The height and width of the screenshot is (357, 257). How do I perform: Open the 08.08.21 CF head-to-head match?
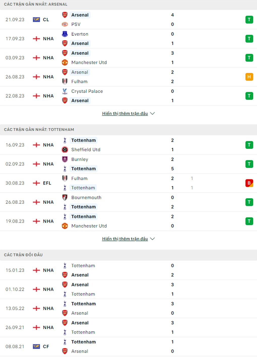[x=128, y=346]
